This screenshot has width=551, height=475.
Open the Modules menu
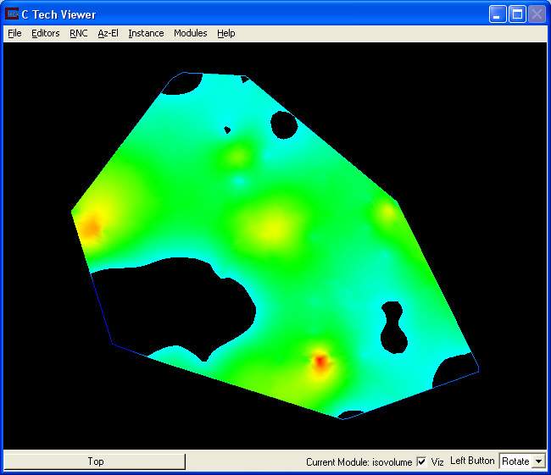191,33
